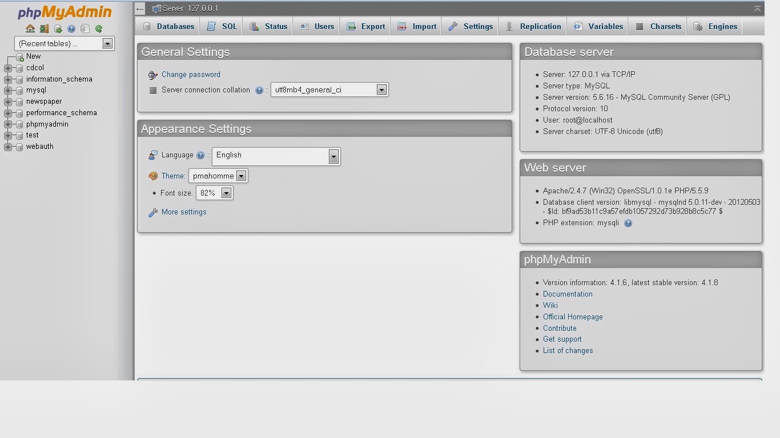The height and width of the screenshot is (438, 780).
Task: Click the Export tab icon
Action: coord(351,26)
